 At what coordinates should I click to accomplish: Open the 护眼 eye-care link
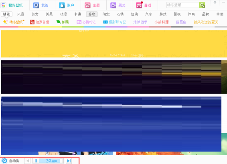tap(63, 22)
